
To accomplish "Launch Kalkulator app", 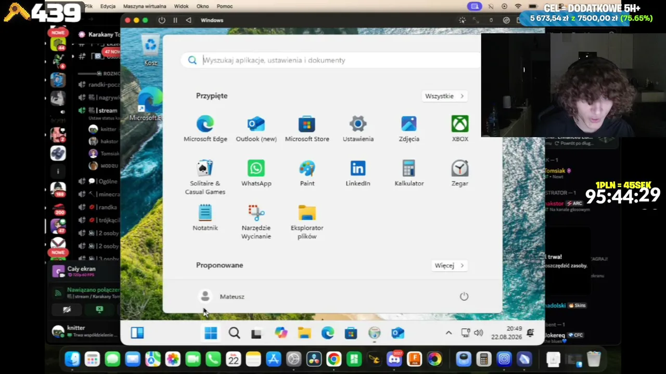I will [x=409, y=173].
